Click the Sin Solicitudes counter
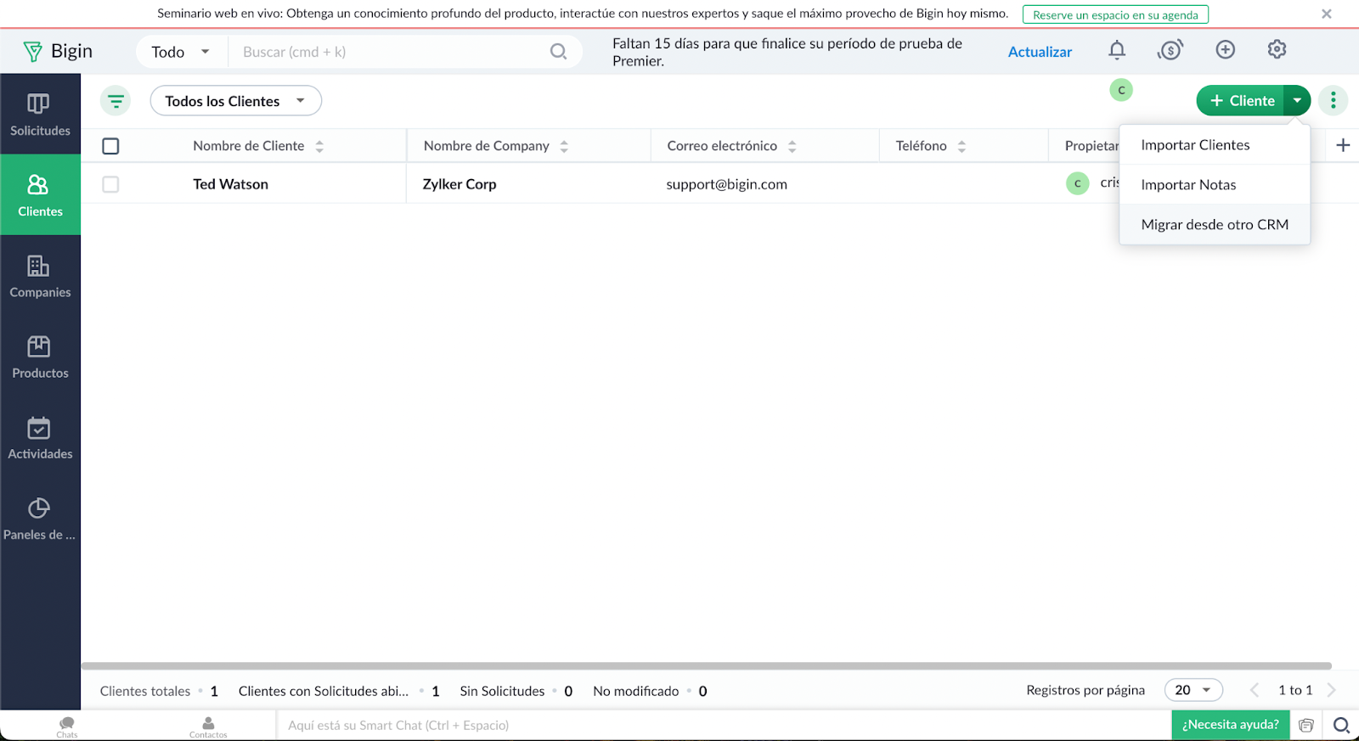Screen dimensions: 1359x741 (516, 691)
